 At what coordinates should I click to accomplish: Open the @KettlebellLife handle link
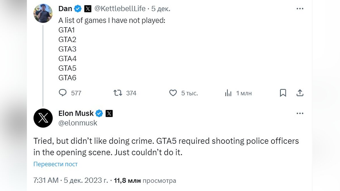click(119, 9)
